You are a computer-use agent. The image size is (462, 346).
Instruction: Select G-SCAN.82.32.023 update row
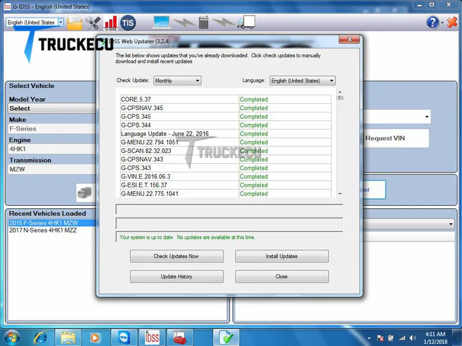(225, 151)
